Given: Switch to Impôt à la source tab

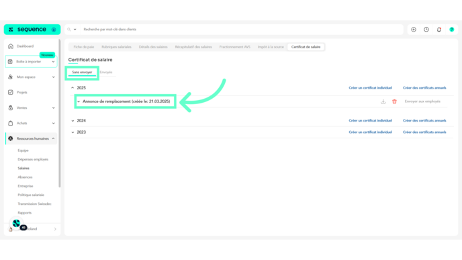Looking at the screenshot, I should 271,47.
